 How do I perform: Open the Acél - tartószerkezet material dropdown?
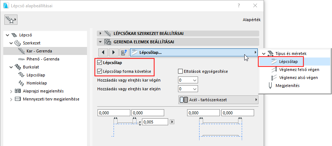(x=218, y=100)
